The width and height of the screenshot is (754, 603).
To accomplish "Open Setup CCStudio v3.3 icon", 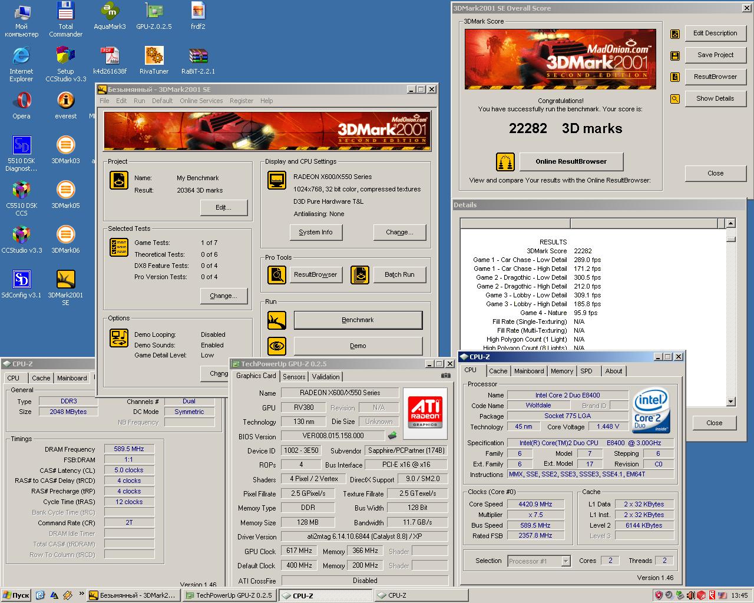I will (65, 64).
